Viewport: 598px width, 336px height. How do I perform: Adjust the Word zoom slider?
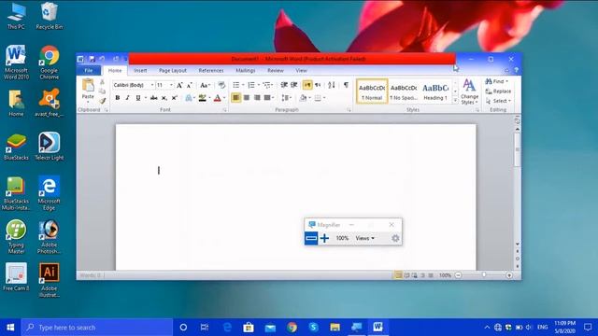tap(484, 275)
